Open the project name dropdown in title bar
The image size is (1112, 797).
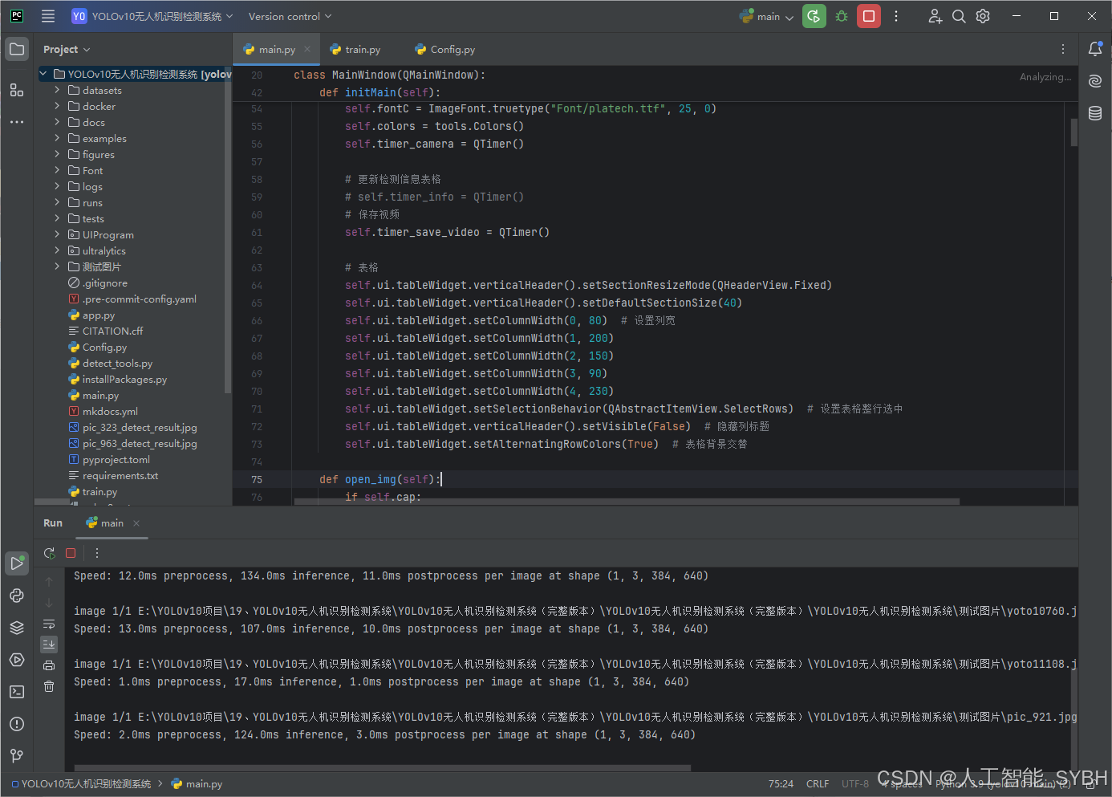click(x=152, y=16)
